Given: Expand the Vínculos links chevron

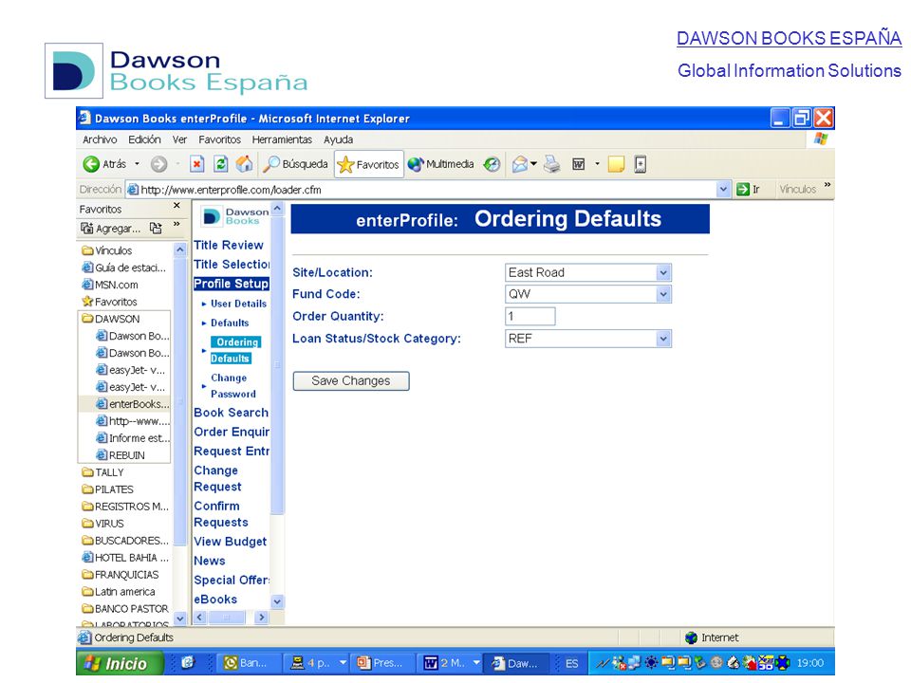Looking at the screenshot, I should click(x=827, y=185).
